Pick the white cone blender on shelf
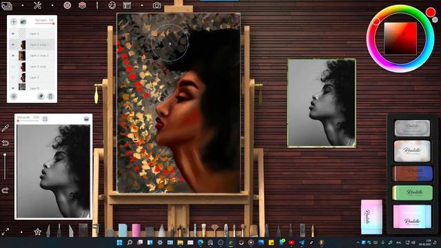Screen dimensions: 441x248 [x=162, y=230]
